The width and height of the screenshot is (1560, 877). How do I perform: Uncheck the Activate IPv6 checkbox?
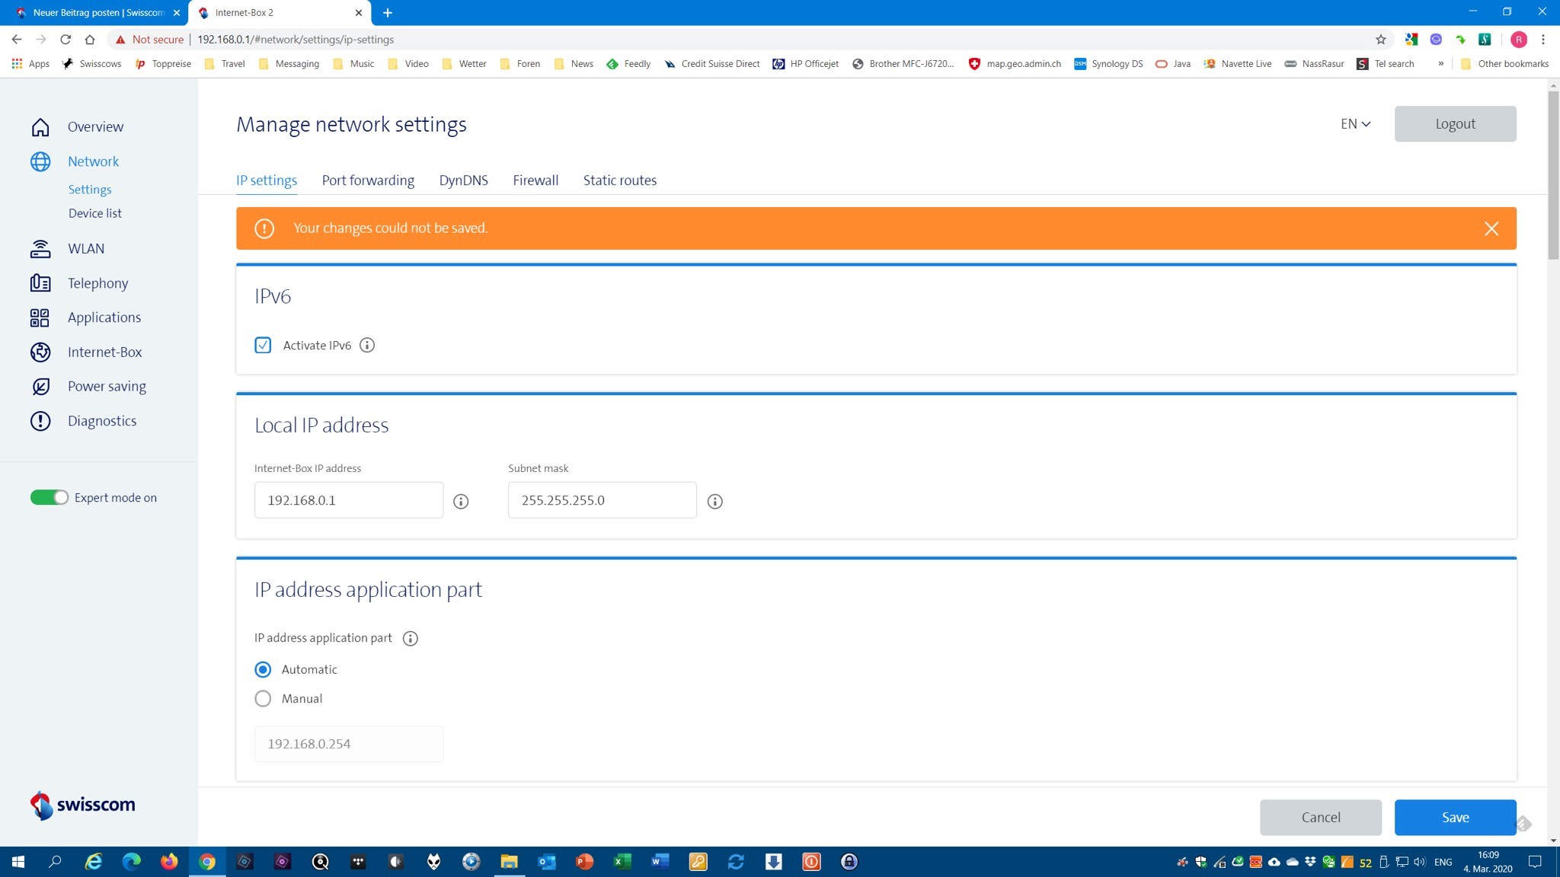[x=263, y=346]
